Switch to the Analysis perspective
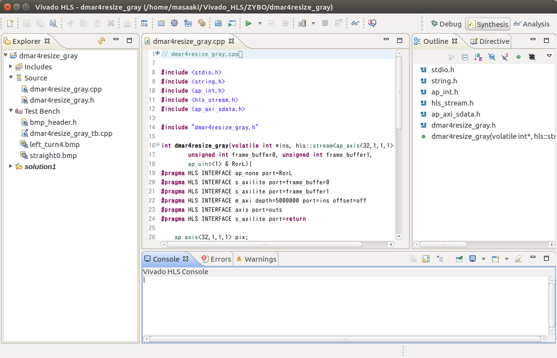Viewport: 557px width, 358px height. tap(532, 24)
